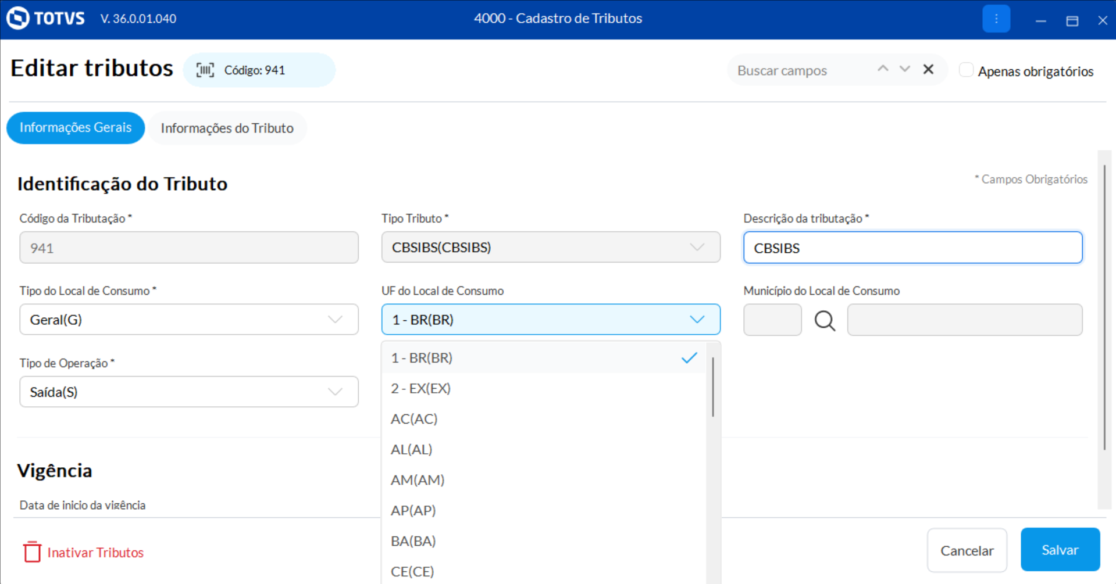This screenshot has height=584, width=1116.
Task: Clear the Buscar campos search
Action: pyautogui.click(x=928, y=70)
